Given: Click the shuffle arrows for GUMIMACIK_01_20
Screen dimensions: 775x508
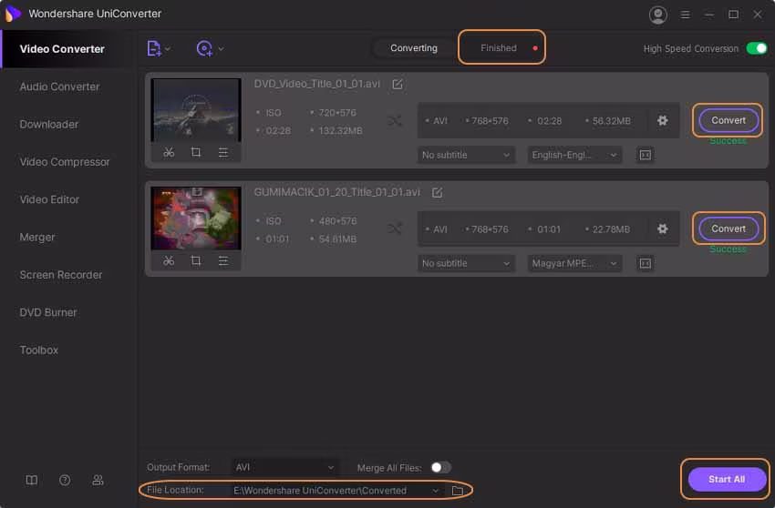Looking at the screenshot, I should coord(395,229).
